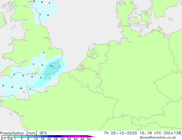Pick the 15–20 mm legend swatch

click(45, 136)
